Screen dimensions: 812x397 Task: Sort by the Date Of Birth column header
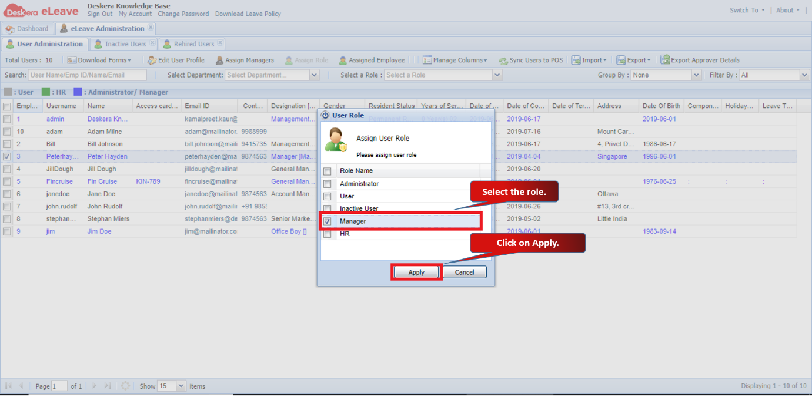tap(661, 106)
